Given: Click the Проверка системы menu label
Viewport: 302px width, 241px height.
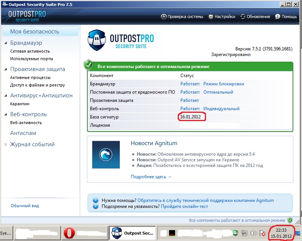Looking at the screenshot, I should click(185, 17).
